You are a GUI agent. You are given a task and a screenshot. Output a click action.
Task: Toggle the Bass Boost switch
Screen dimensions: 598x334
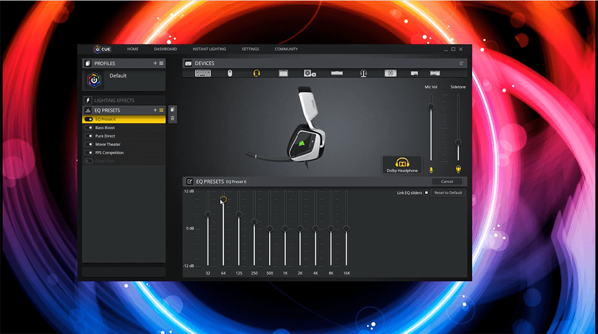[89, 127]
